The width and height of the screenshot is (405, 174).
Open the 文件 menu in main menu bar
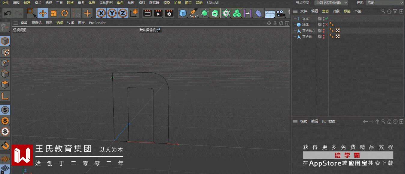(x=5, y=3)
